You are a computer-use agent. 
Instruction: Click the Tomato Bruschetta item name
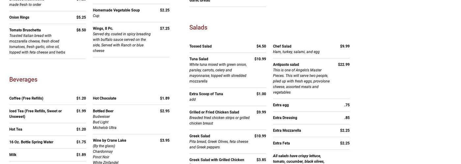(x=25, y=30)
